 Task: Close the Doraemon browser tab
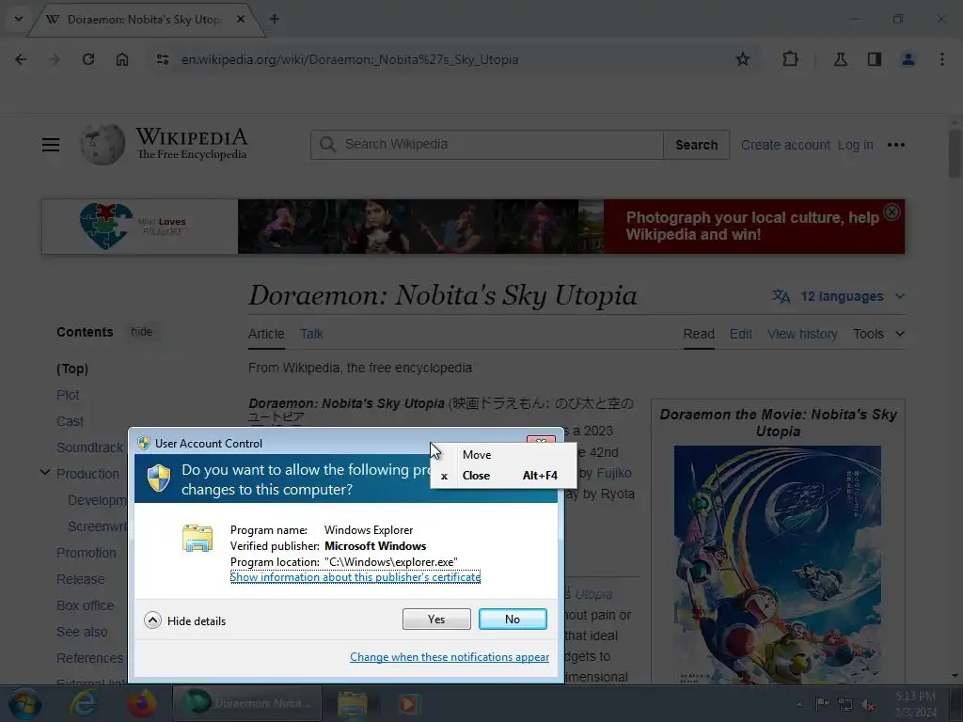241,19
